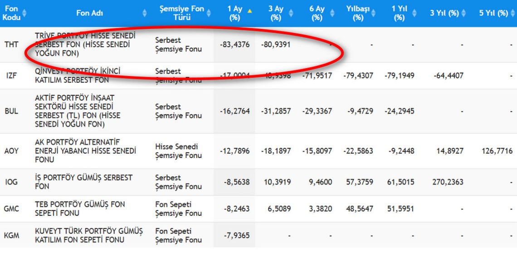Select fund code IZF

pyautogui.click(x=10, y=76)
